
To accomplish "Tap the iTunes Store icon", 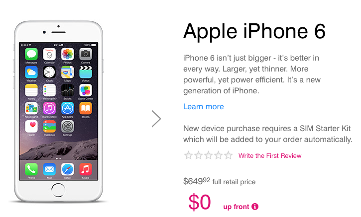I will click(x=49, y=108).
